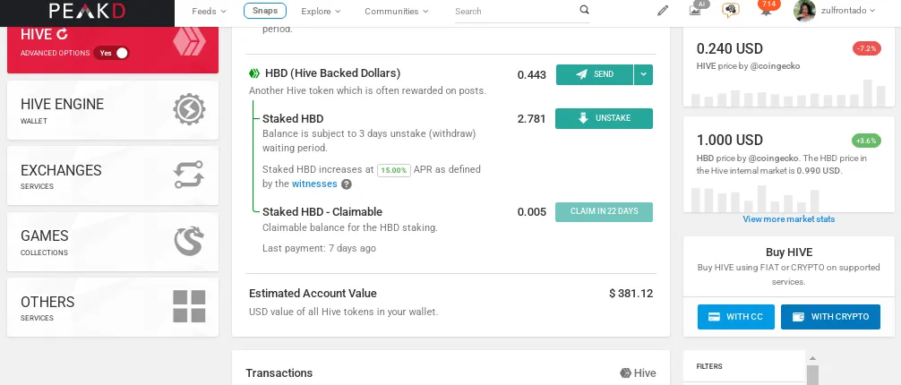Click the CLAIM IN 22 DAYS button
Screen dimensions: 901x385
coord(604,212)
